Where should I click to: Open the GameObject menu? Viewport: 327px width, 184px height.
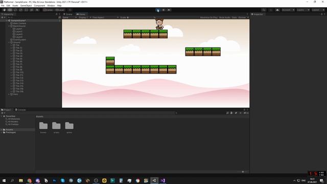(26, 6)
